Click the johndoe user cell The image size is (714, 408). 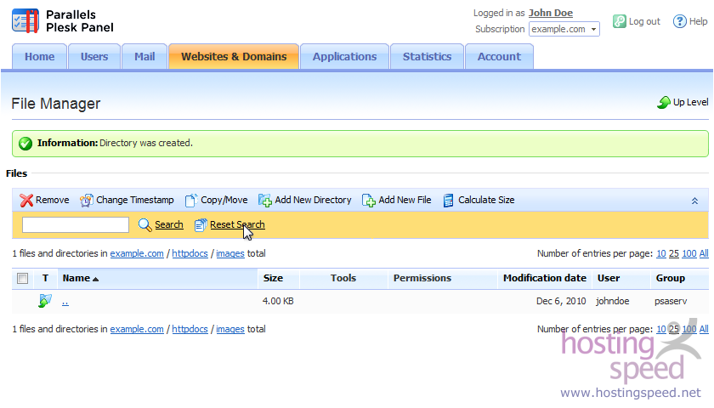(613, 301)
